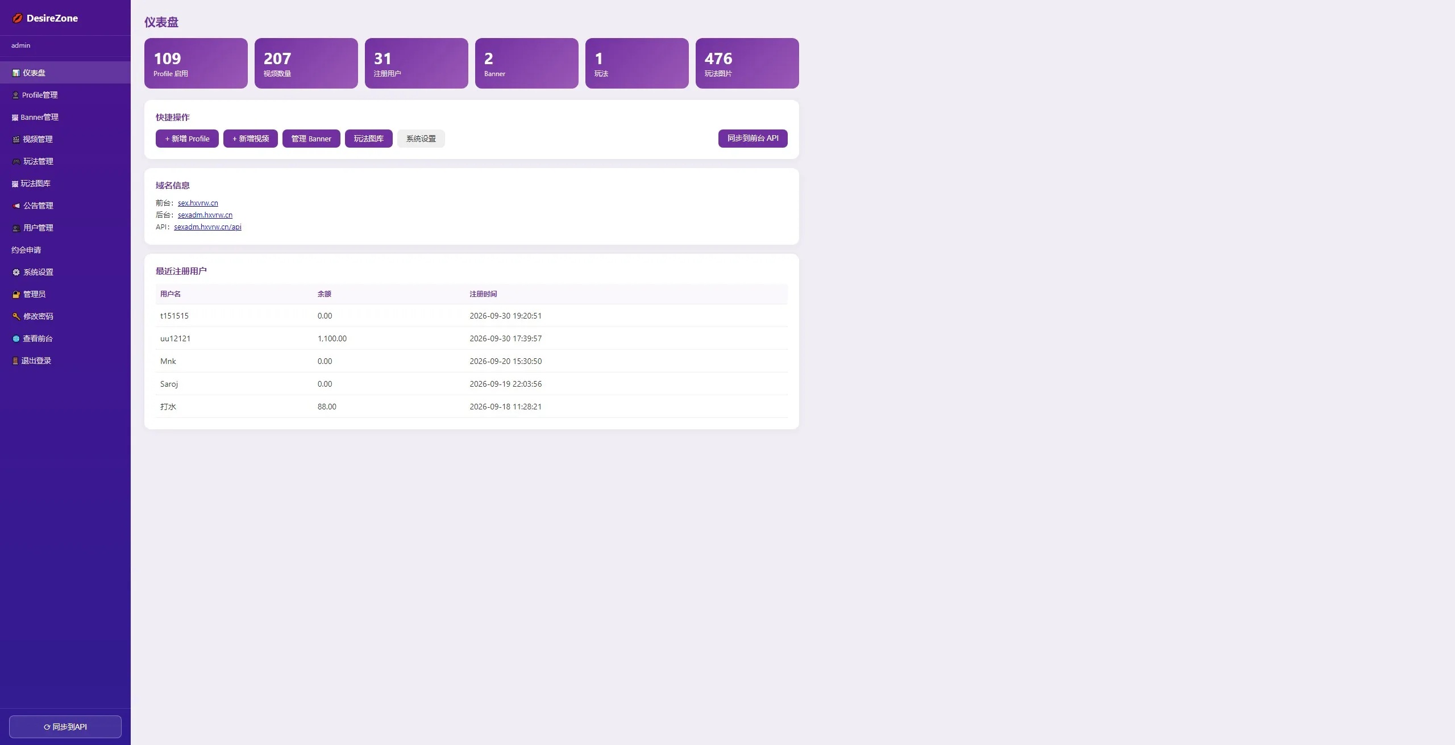Click the 修改密码 key icon

click(16, 316)
